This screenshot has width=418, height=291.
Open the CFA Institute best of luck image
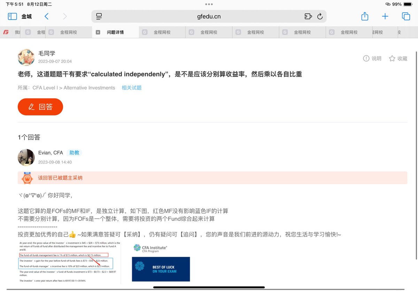(161, 262)
